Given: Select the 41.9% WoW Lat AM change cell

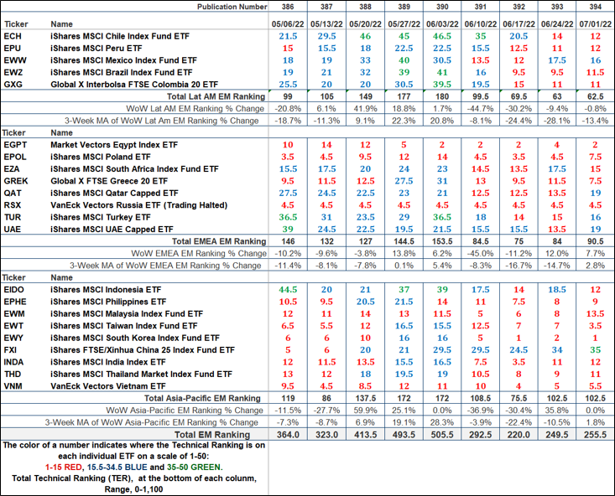Looking at the screenshot, I should tap(365, 109).
